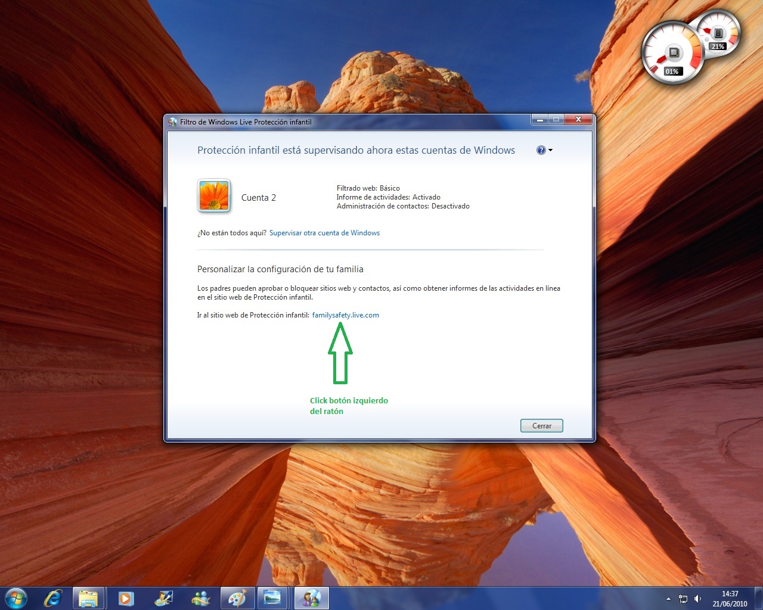Switch to the photo viewer taskbar icon
Viewport: 763px width, 610px height.
pos(272,598)
